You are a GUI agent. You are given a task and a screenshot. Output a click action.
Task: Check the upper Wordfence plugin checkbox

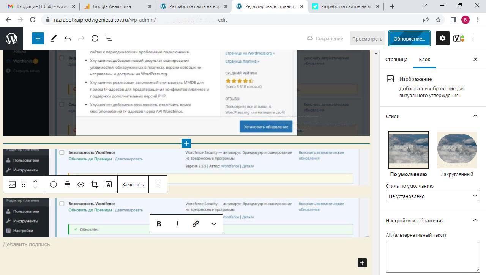pos(62,152)
